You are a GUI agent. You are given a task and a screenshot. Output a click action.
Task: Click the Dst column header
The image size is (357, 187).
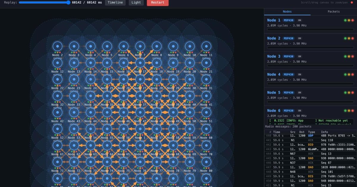click(x=302, y=132)
